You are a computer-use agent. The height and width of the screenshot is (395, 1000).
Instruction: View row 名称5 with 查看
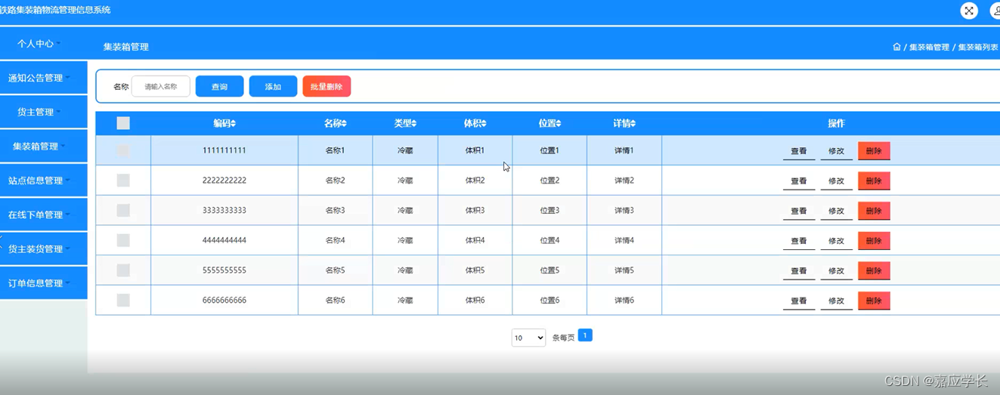[799, 271]
